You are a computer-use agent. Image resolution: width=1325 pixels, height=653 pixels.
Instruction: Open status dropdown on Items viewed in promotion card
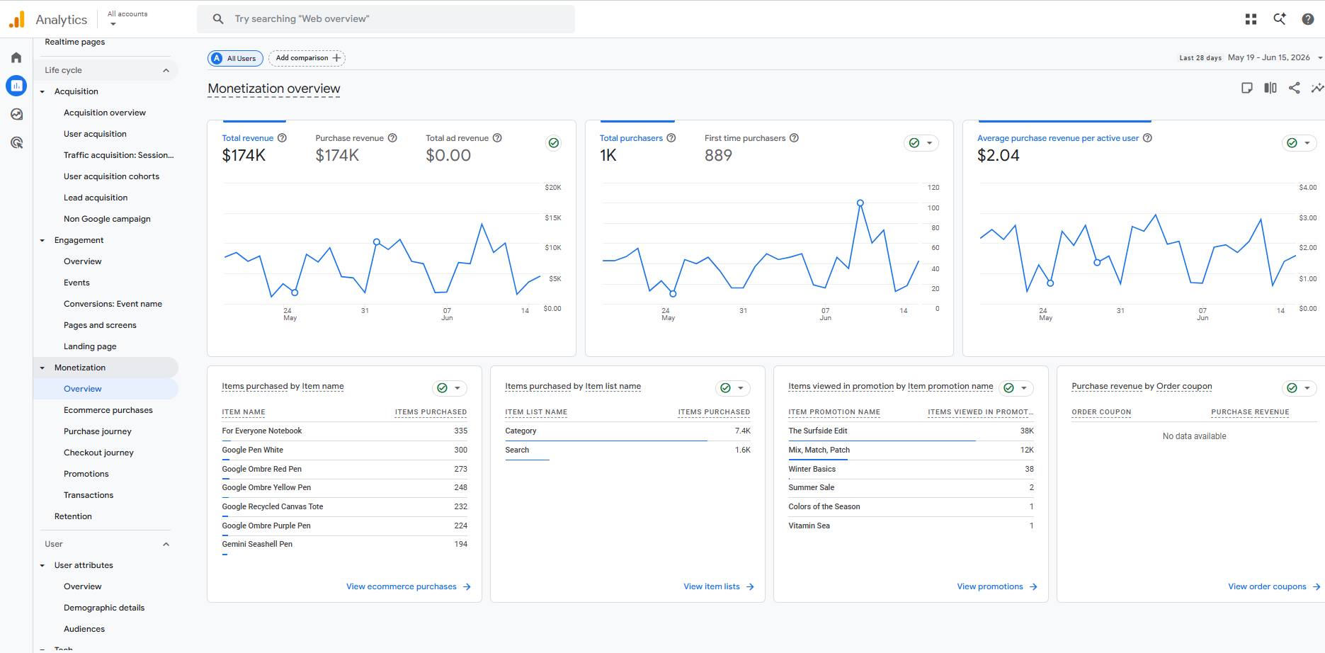tap(1016, 388)
